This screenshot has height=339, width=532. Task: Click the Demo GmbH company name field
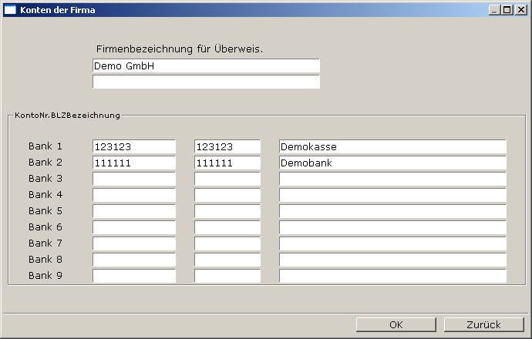click(x=206, y=66)
